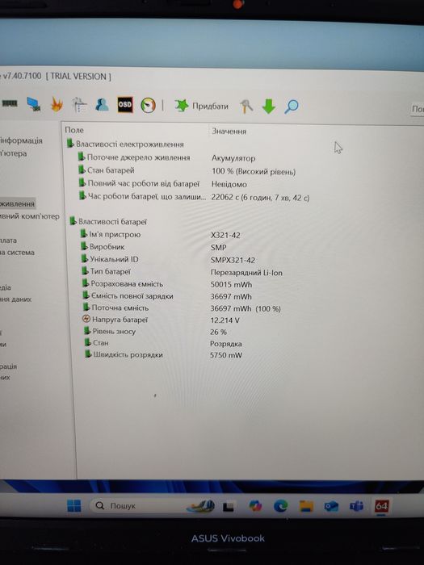Select the Ім'я пристрою row

pos(111,234)
